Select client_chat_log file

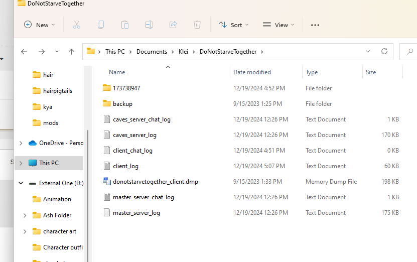coord(132,151)
